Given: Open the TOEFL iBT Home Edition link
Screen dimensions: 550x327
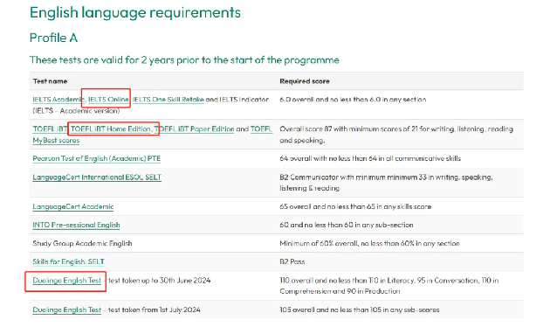Looking at the screenshot, I should click(111, 129).
